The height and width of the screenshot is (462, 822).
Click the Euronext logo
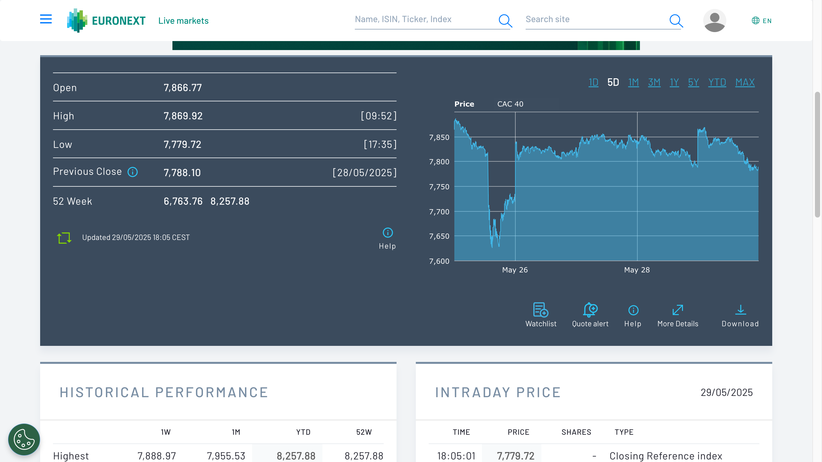click(106, 21)
